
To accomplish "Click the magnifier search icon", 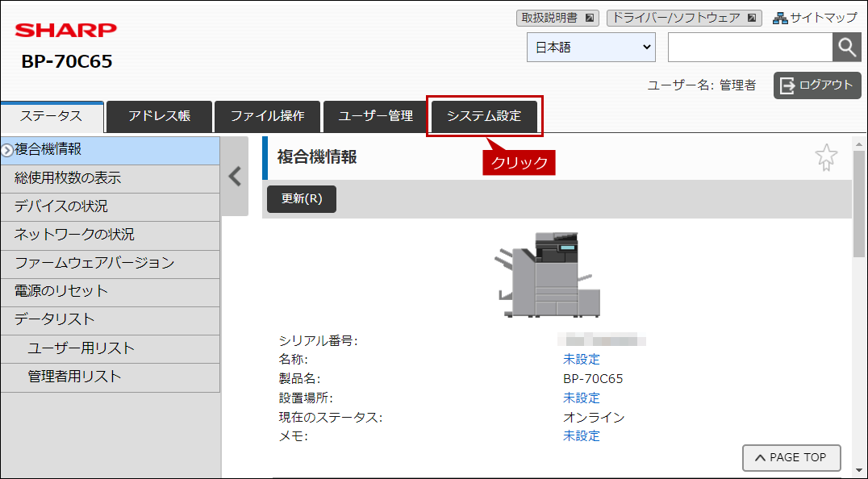I will pos(846,47).
